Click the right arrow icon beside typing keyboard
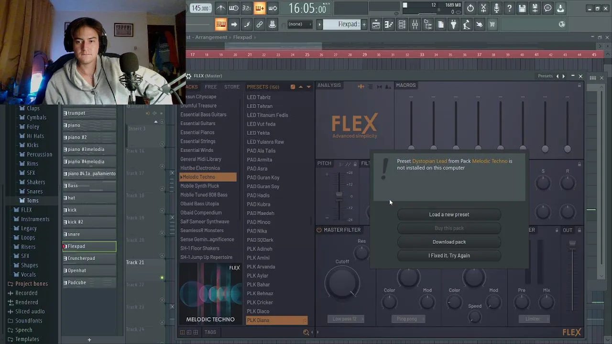Viewport: 612px width, 344px height. [234, 24]
